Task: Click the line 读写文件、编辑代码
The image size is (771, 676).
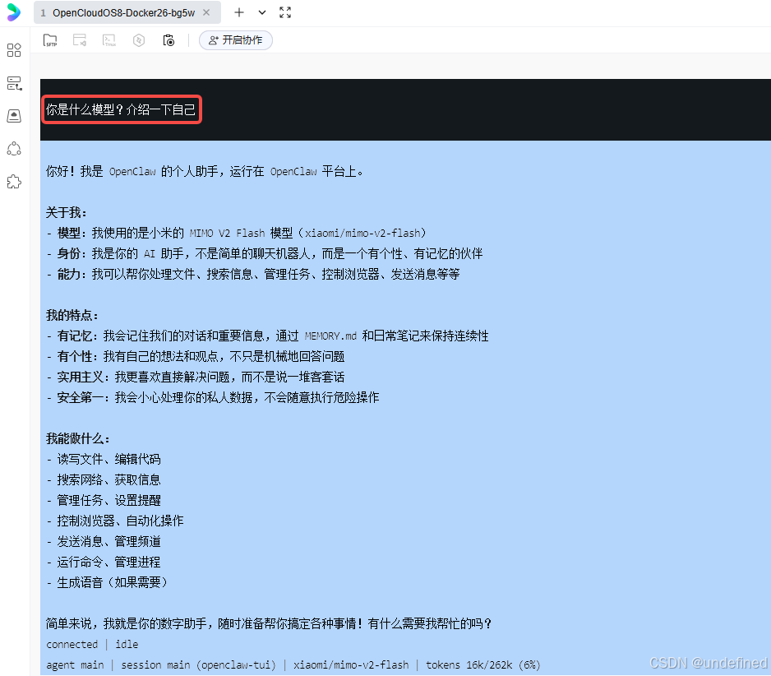Action: click(104, 460)
